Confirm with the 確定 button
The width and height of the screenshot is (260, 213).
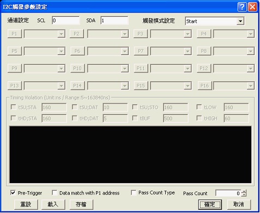pyautogui.click(x=210, y=204)
